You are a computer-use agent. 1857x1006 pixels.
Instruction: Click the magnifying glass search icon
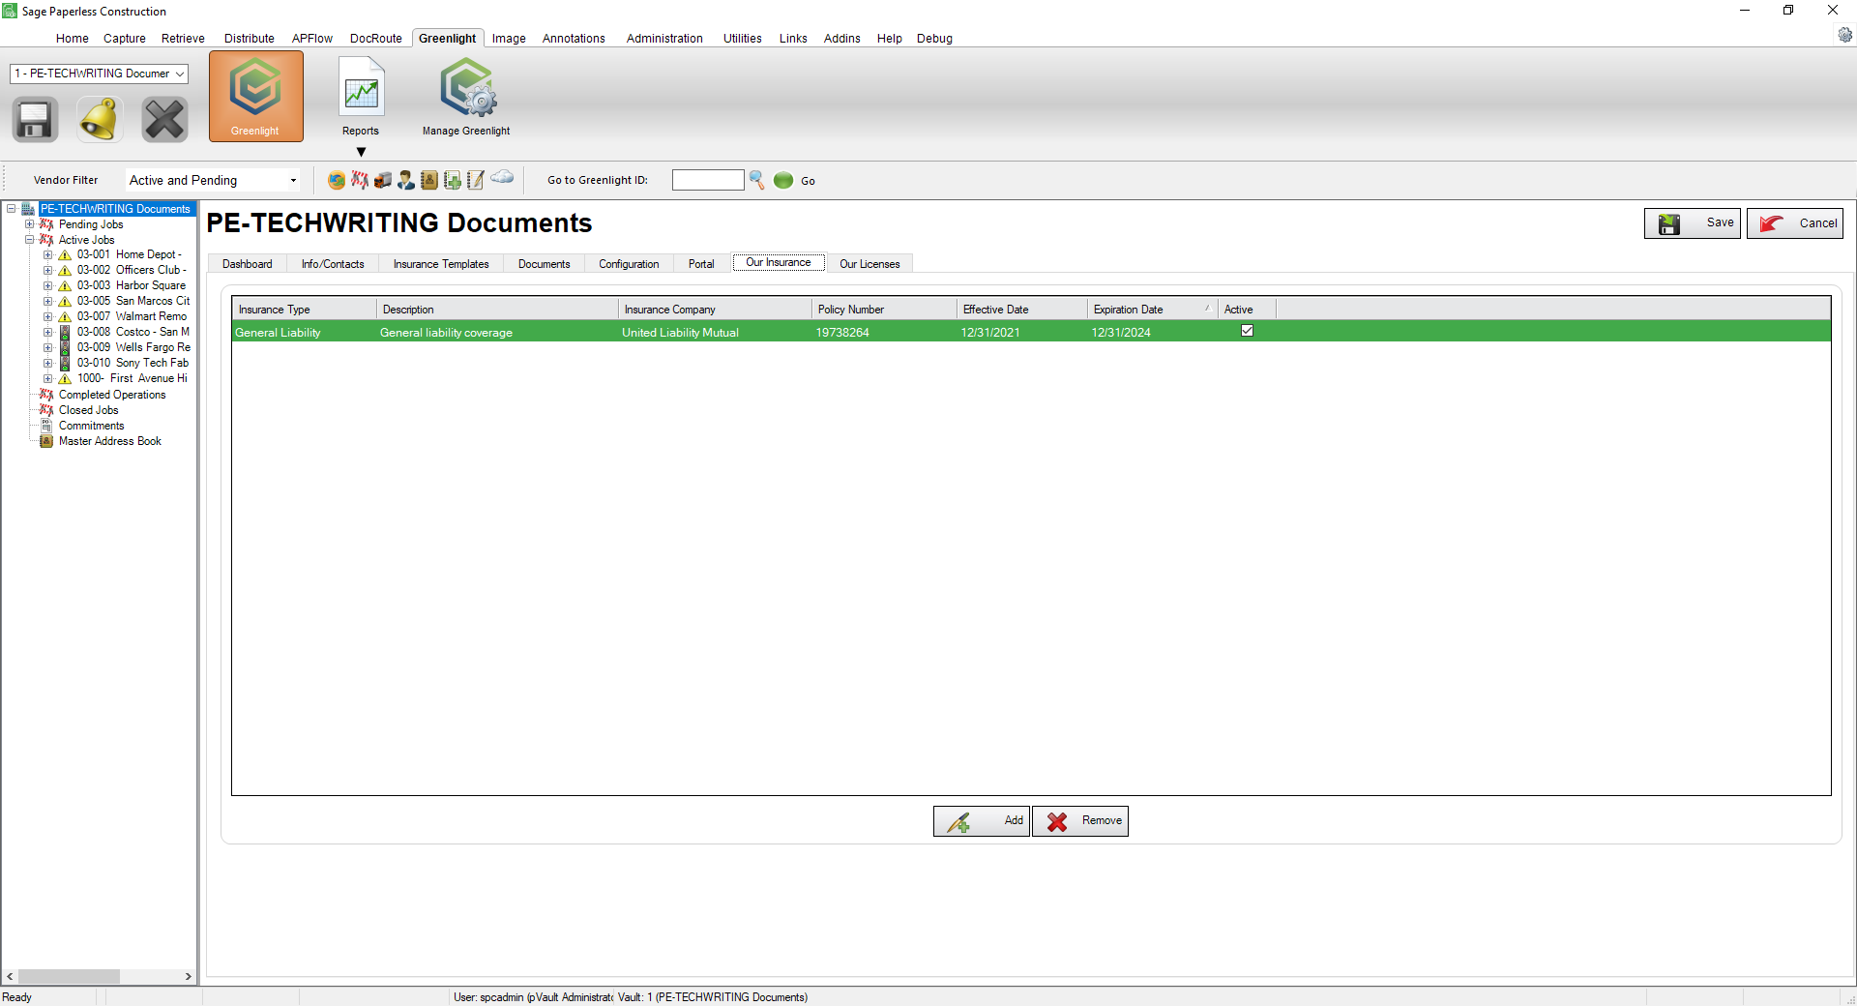coord(756,180)
